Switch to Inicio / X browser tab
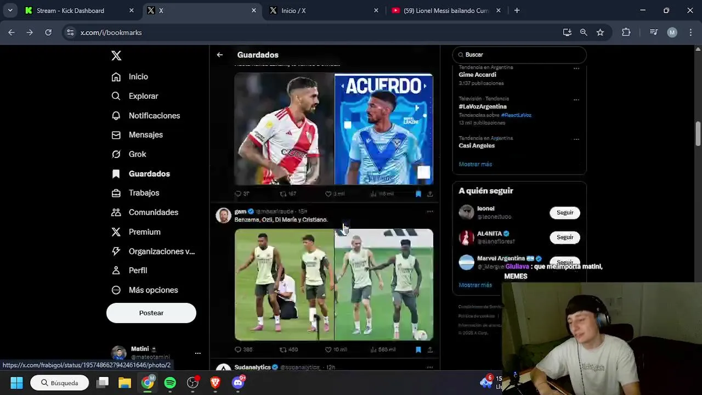702x395 pixels. point(324,10)
